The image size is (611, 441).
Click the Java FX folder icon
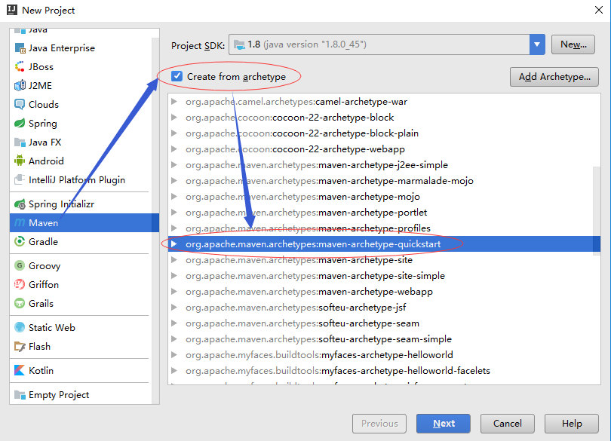(20, 142)
